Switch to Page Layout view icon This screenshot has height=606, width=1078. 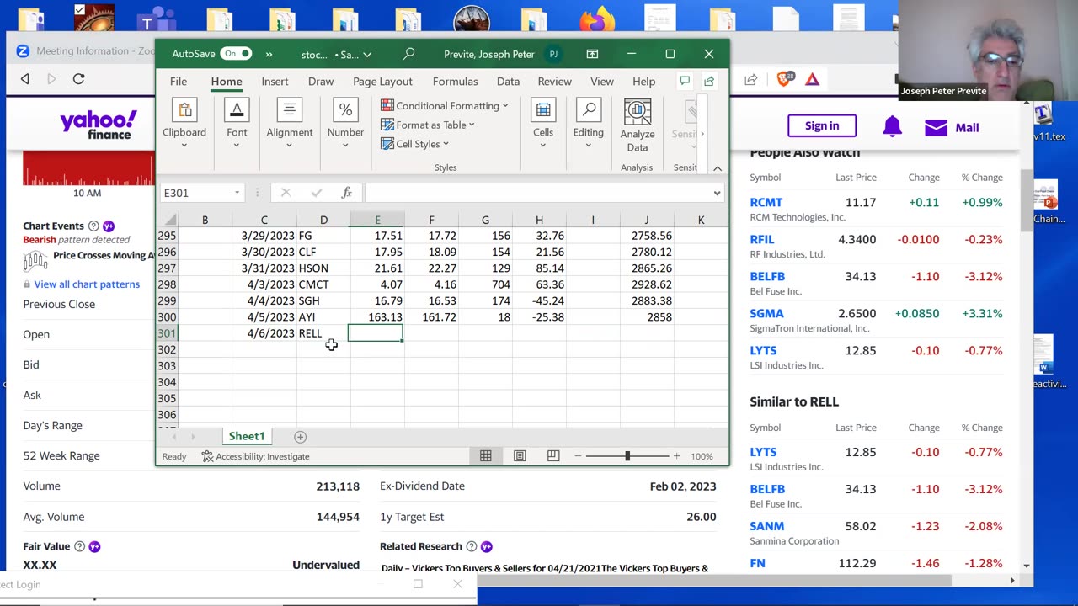click(520, 455)
